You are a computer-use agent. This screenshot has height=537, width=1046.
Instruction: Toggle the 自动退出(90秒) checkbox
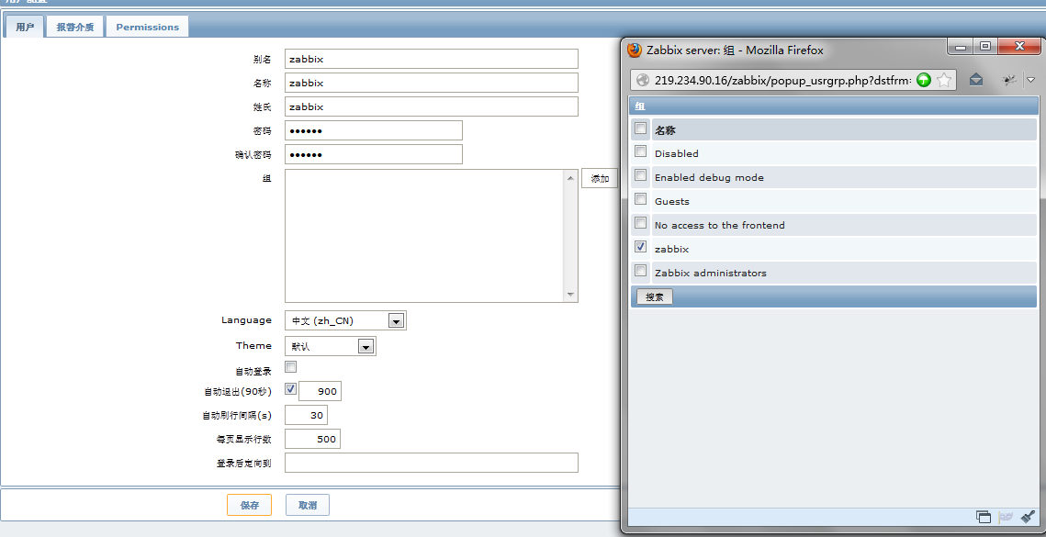click(291, 389)
